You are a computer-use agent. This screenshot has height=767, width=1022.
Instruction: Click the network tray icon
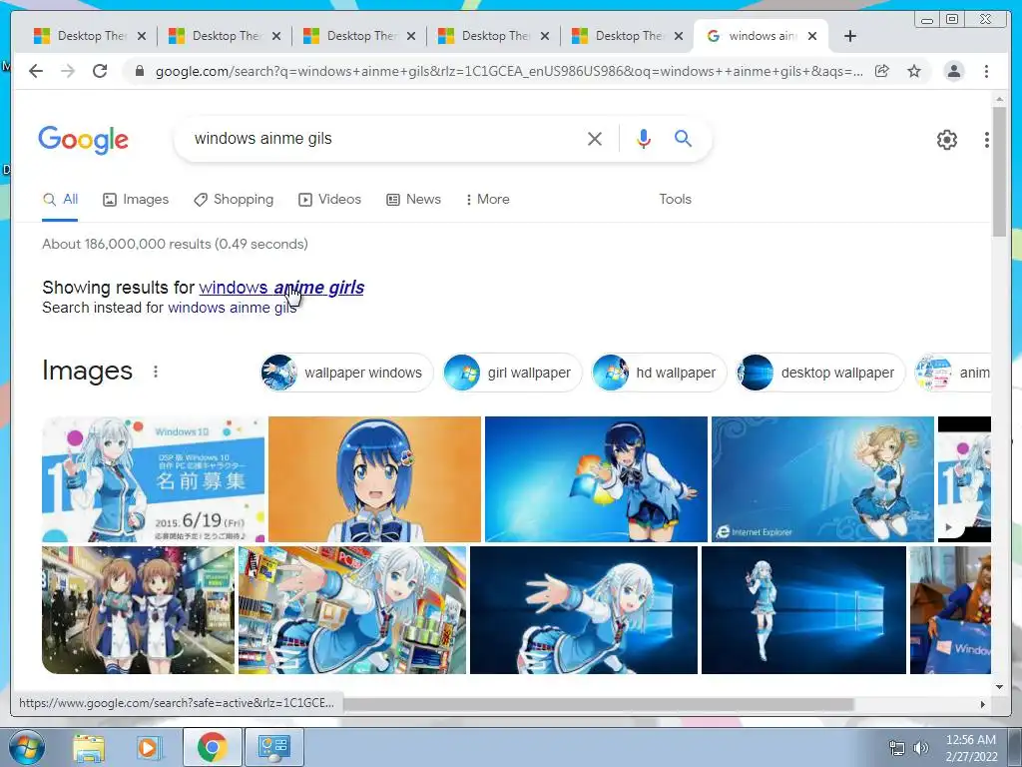click(x=897, y=747)
